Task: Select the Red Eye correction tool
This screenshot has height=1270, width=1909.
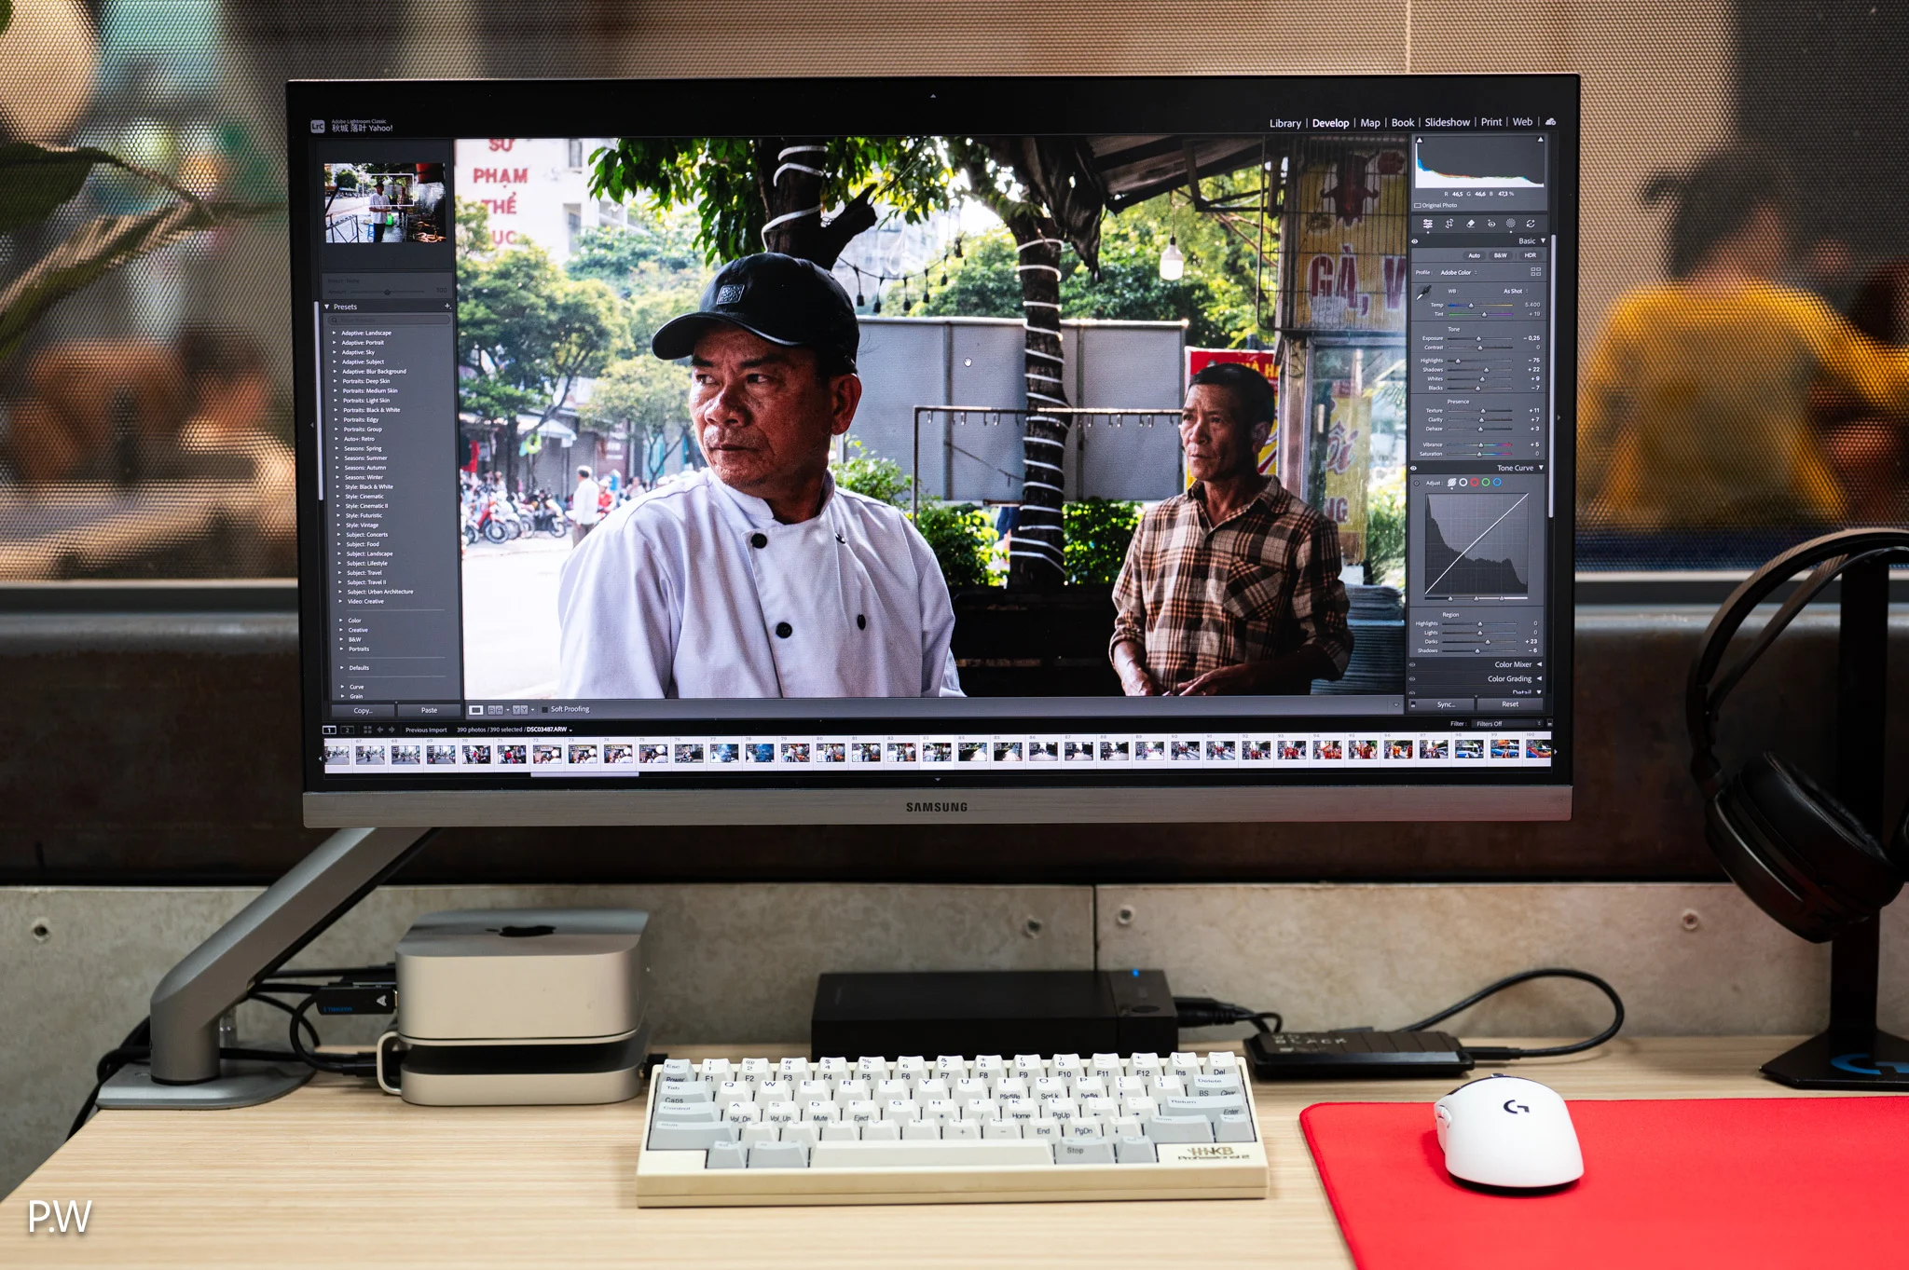Action: click(x=1490, y=224)
